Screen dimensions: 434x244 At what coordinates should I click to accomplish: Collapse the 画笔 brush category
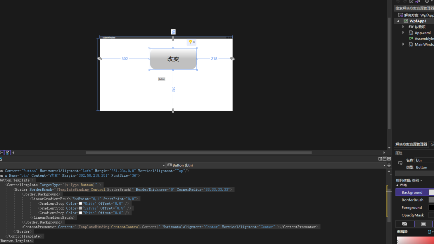point(397,185)
